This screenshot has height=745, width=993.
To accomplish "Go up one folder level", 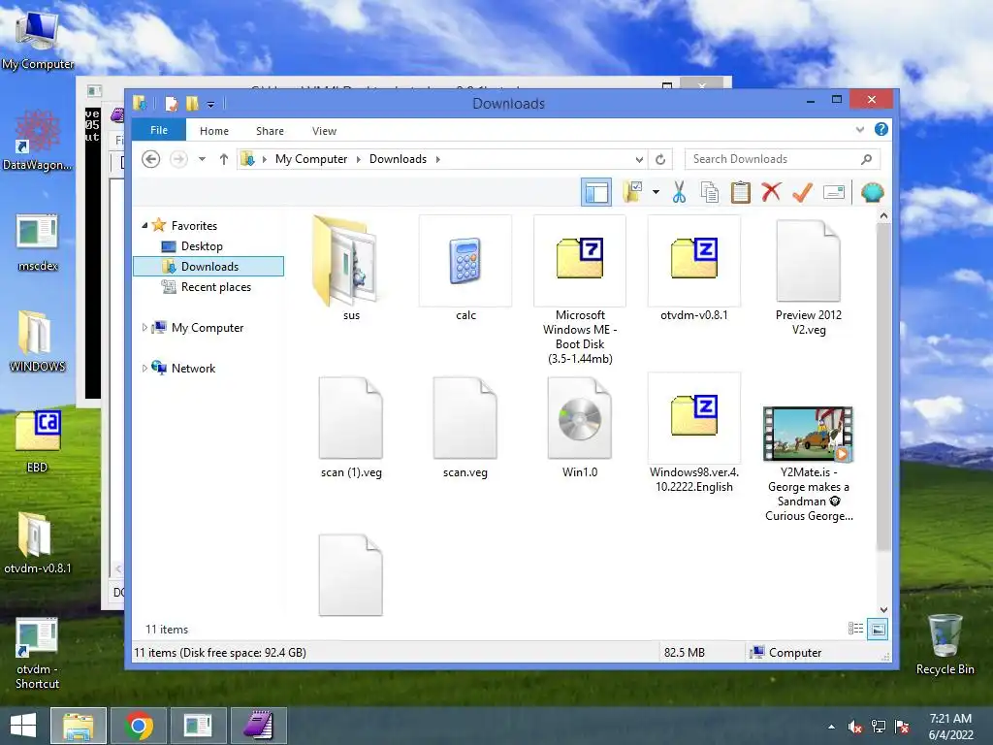I will click(x=224, y=159).
